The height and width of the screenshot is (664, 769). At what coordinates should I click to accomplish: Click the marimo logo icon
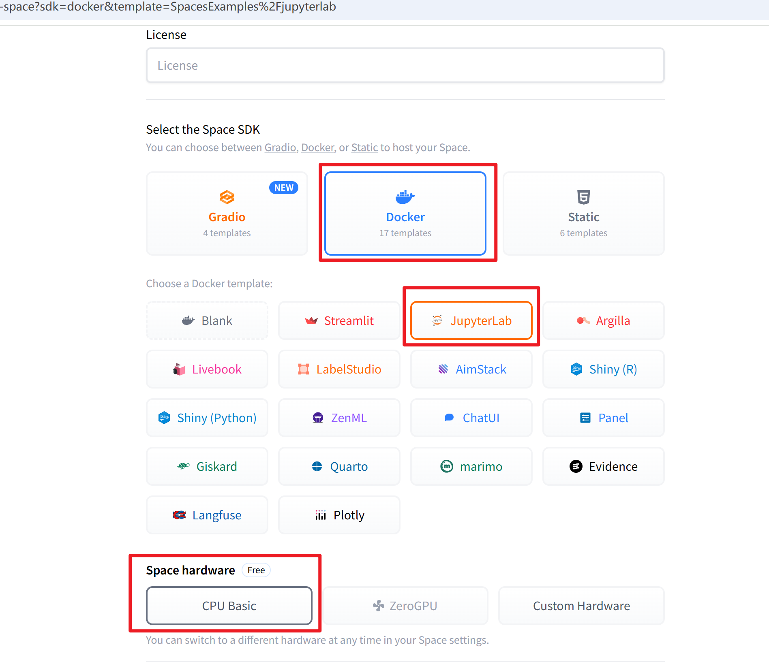click(x=447, y=466)
